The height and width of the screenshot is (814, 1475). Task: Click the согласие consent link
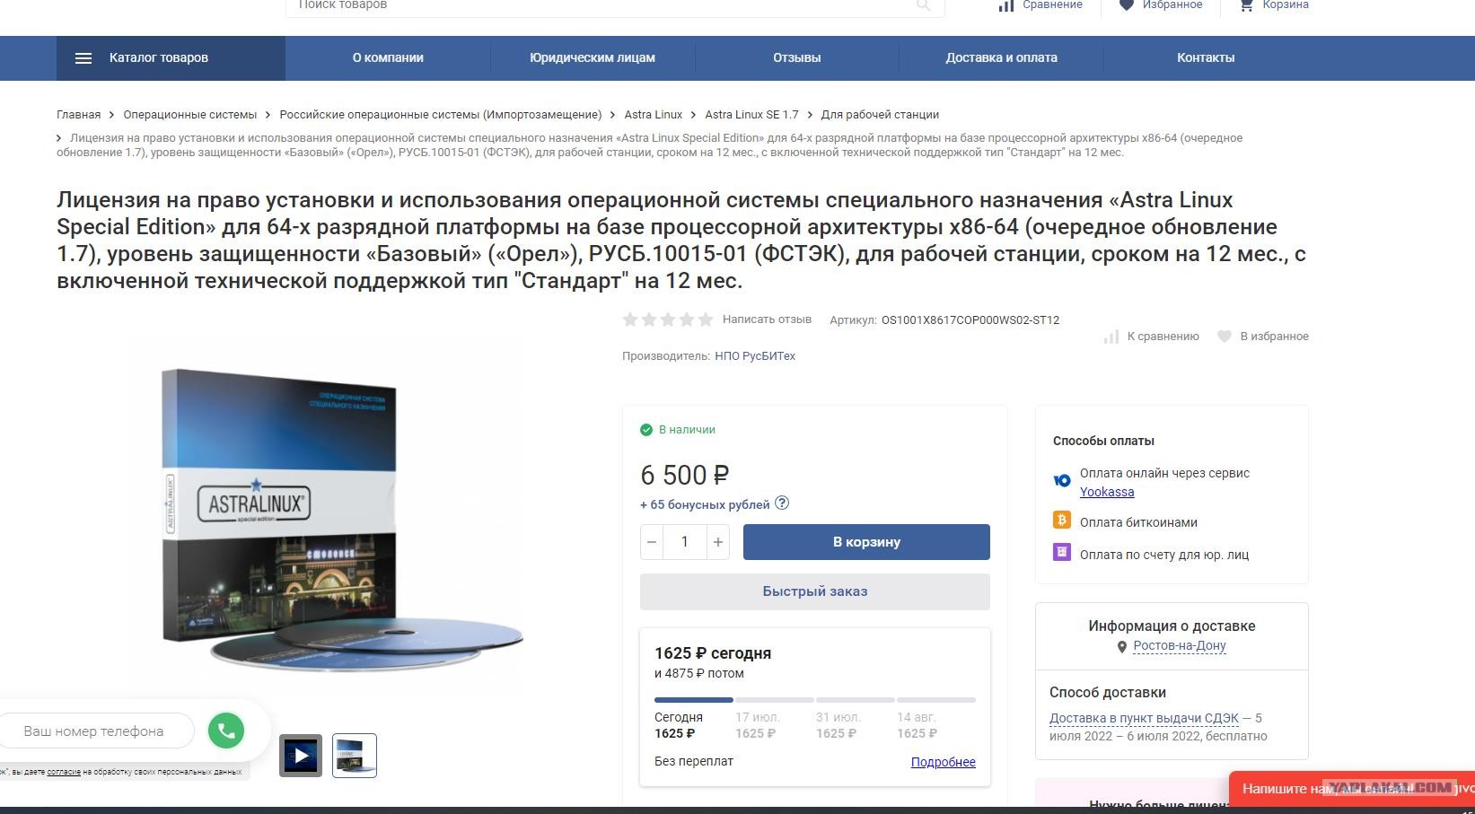coord(64,772)
